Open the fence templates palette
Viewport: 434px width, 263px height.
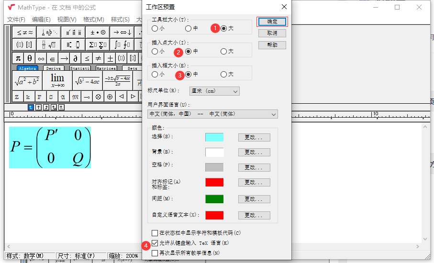click(x=24, y=44)
